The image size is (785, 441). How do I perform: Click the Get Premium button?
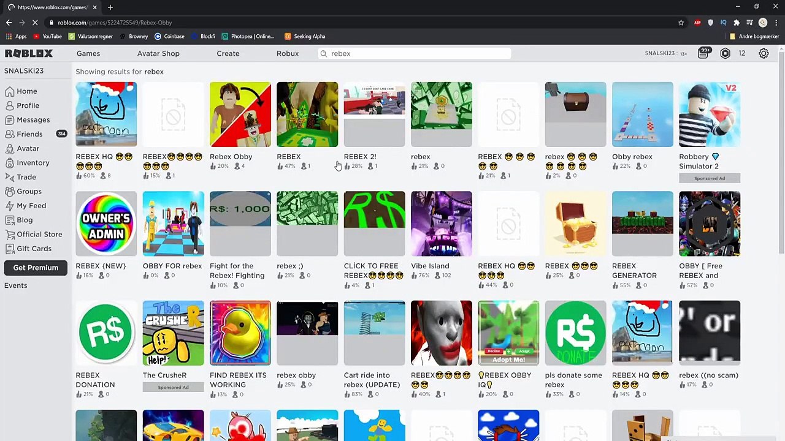pos(36,268)
